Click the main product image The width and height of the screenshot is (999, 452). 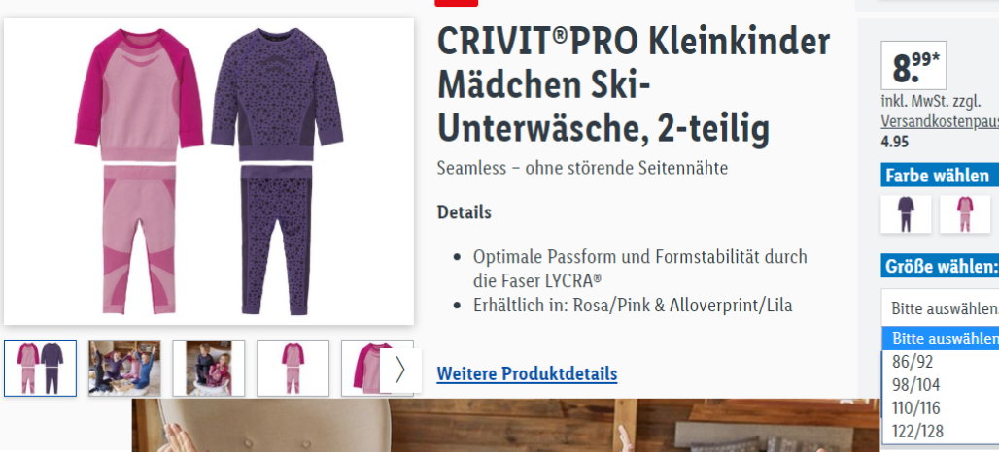pyautogui.click(x=209, y=172)
